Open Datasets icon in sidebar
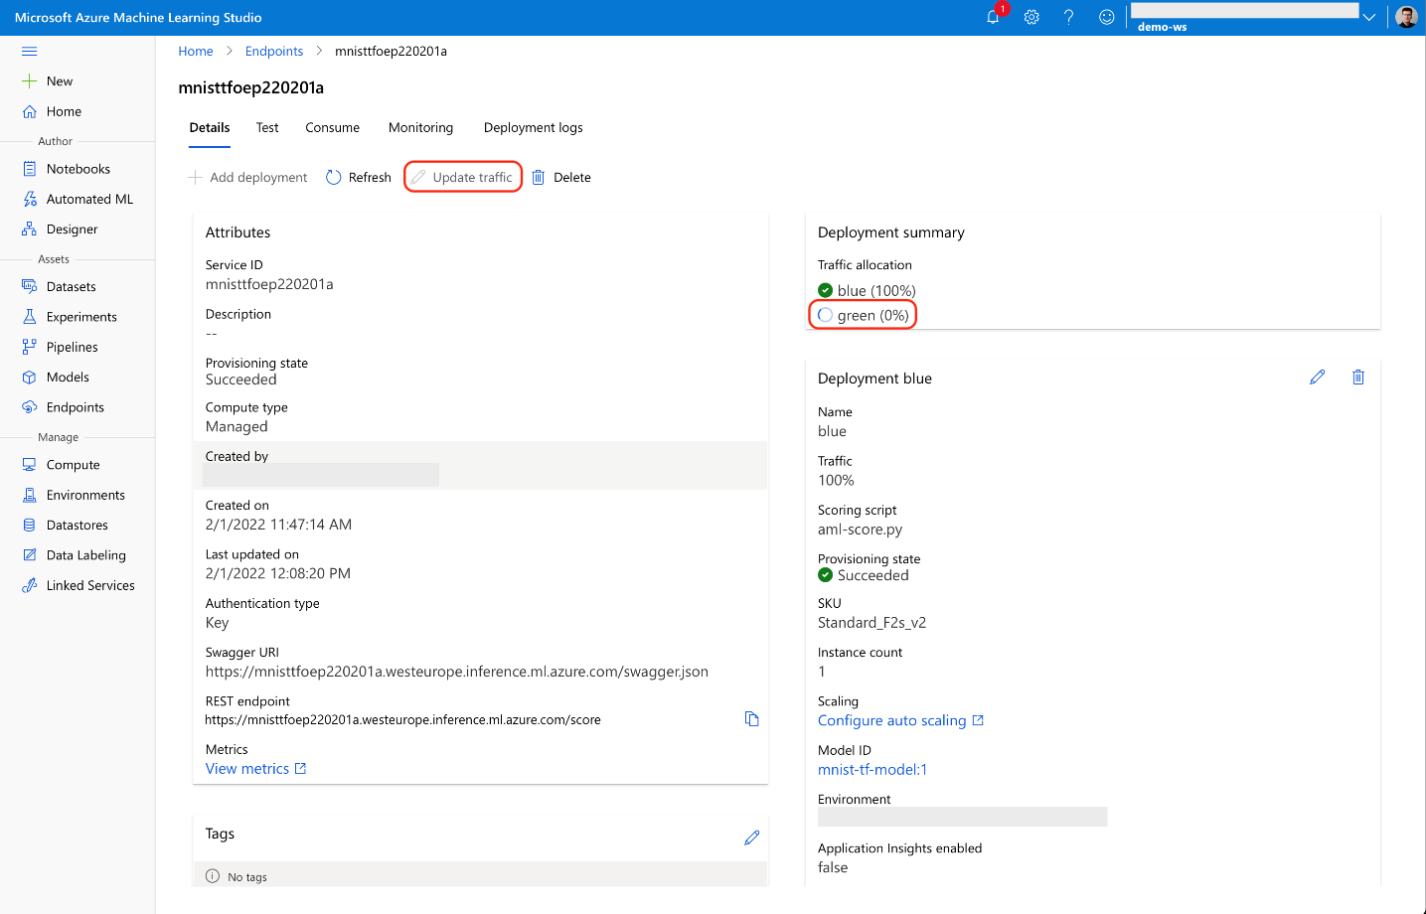 coord(30,286)
